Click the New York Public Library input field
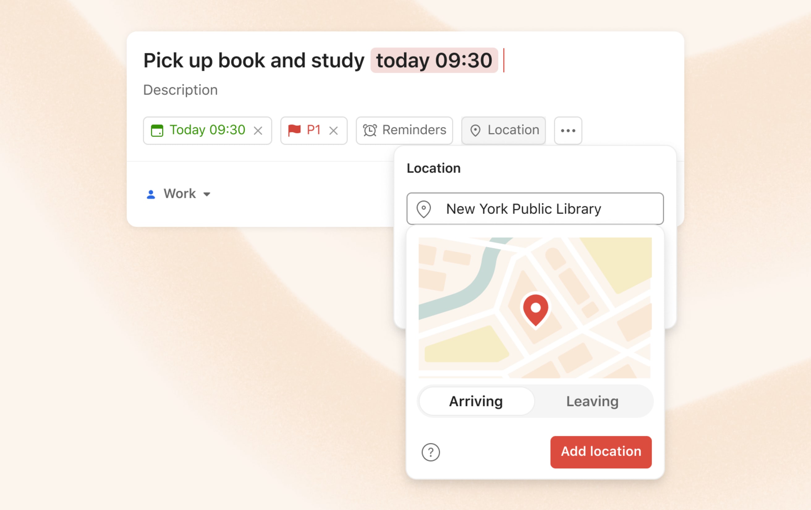 [534, 208]
